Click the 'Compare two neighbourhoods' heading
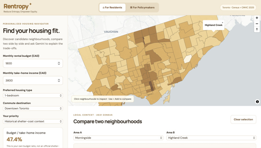Image resolution: width=261 pixels, height=148 pixels. [x=108, y=121]
